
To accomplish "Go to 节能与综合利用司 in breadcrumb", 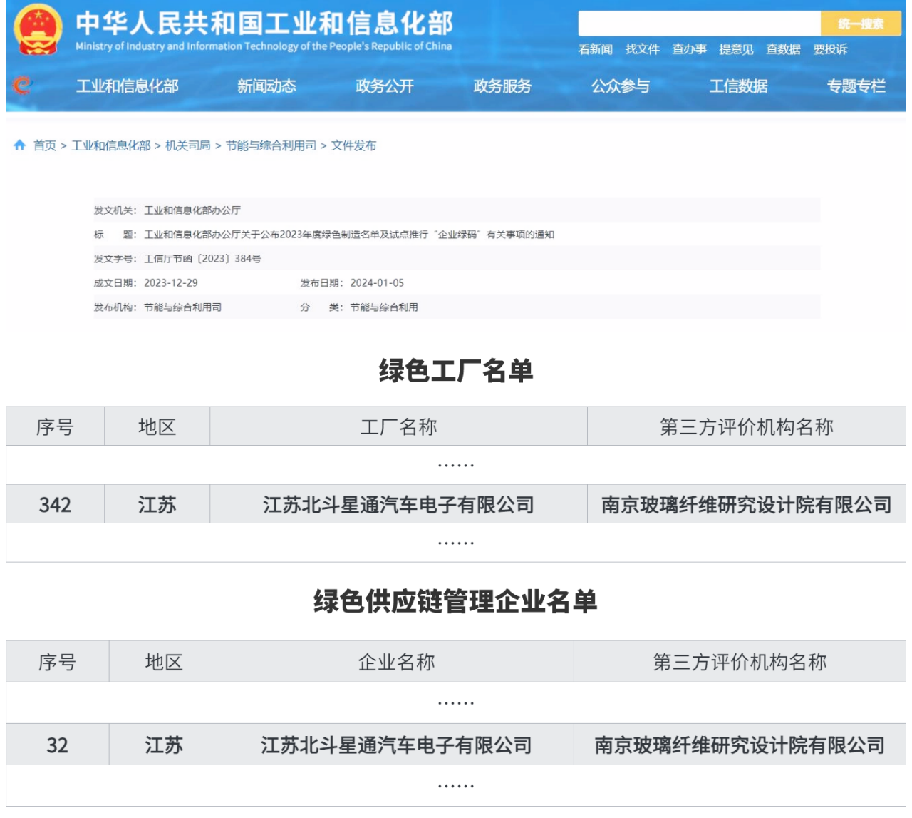I will (271, 145).
